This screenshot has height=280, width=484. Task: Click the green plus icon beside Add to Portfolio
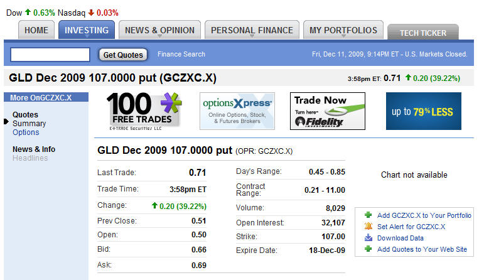pos(368,215)
